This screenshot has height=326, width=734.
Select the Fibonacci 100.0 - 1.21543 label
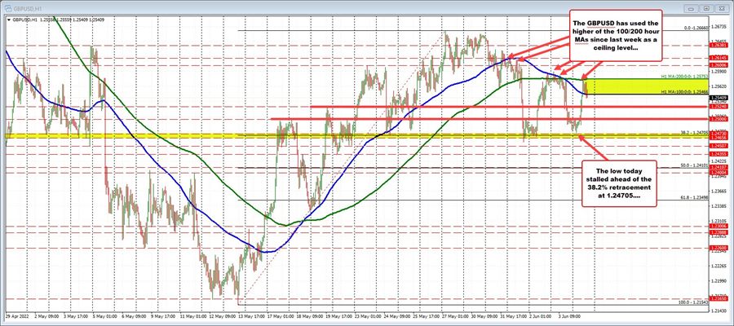pos(692,303)
